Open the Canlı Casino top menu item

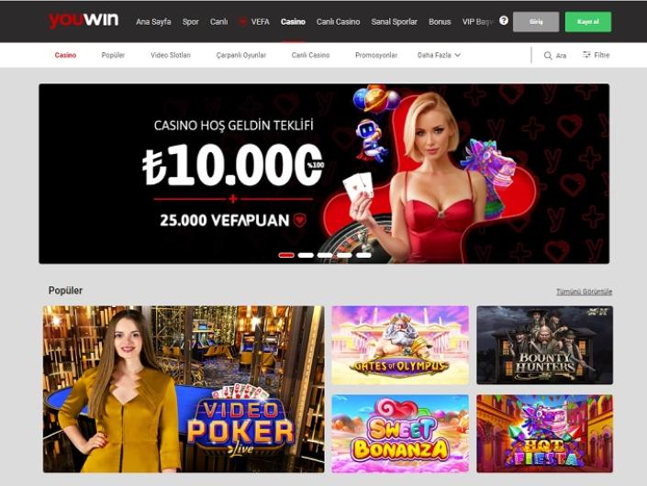pos(338,21)
